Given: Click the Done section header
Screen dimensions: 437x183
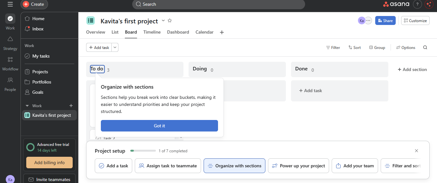Looking at the screenshot, I should pyautogui.click(x=339, y=69).
